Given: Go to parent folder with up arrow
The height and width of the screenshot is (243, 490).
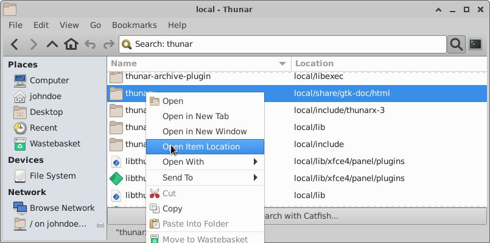Looking at the screenshot, I should [52, 44].
